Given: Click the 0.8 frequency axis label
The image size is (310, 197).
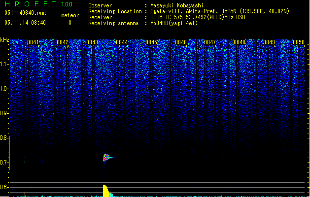Looking at the screenshot, I should coord(4,138).
